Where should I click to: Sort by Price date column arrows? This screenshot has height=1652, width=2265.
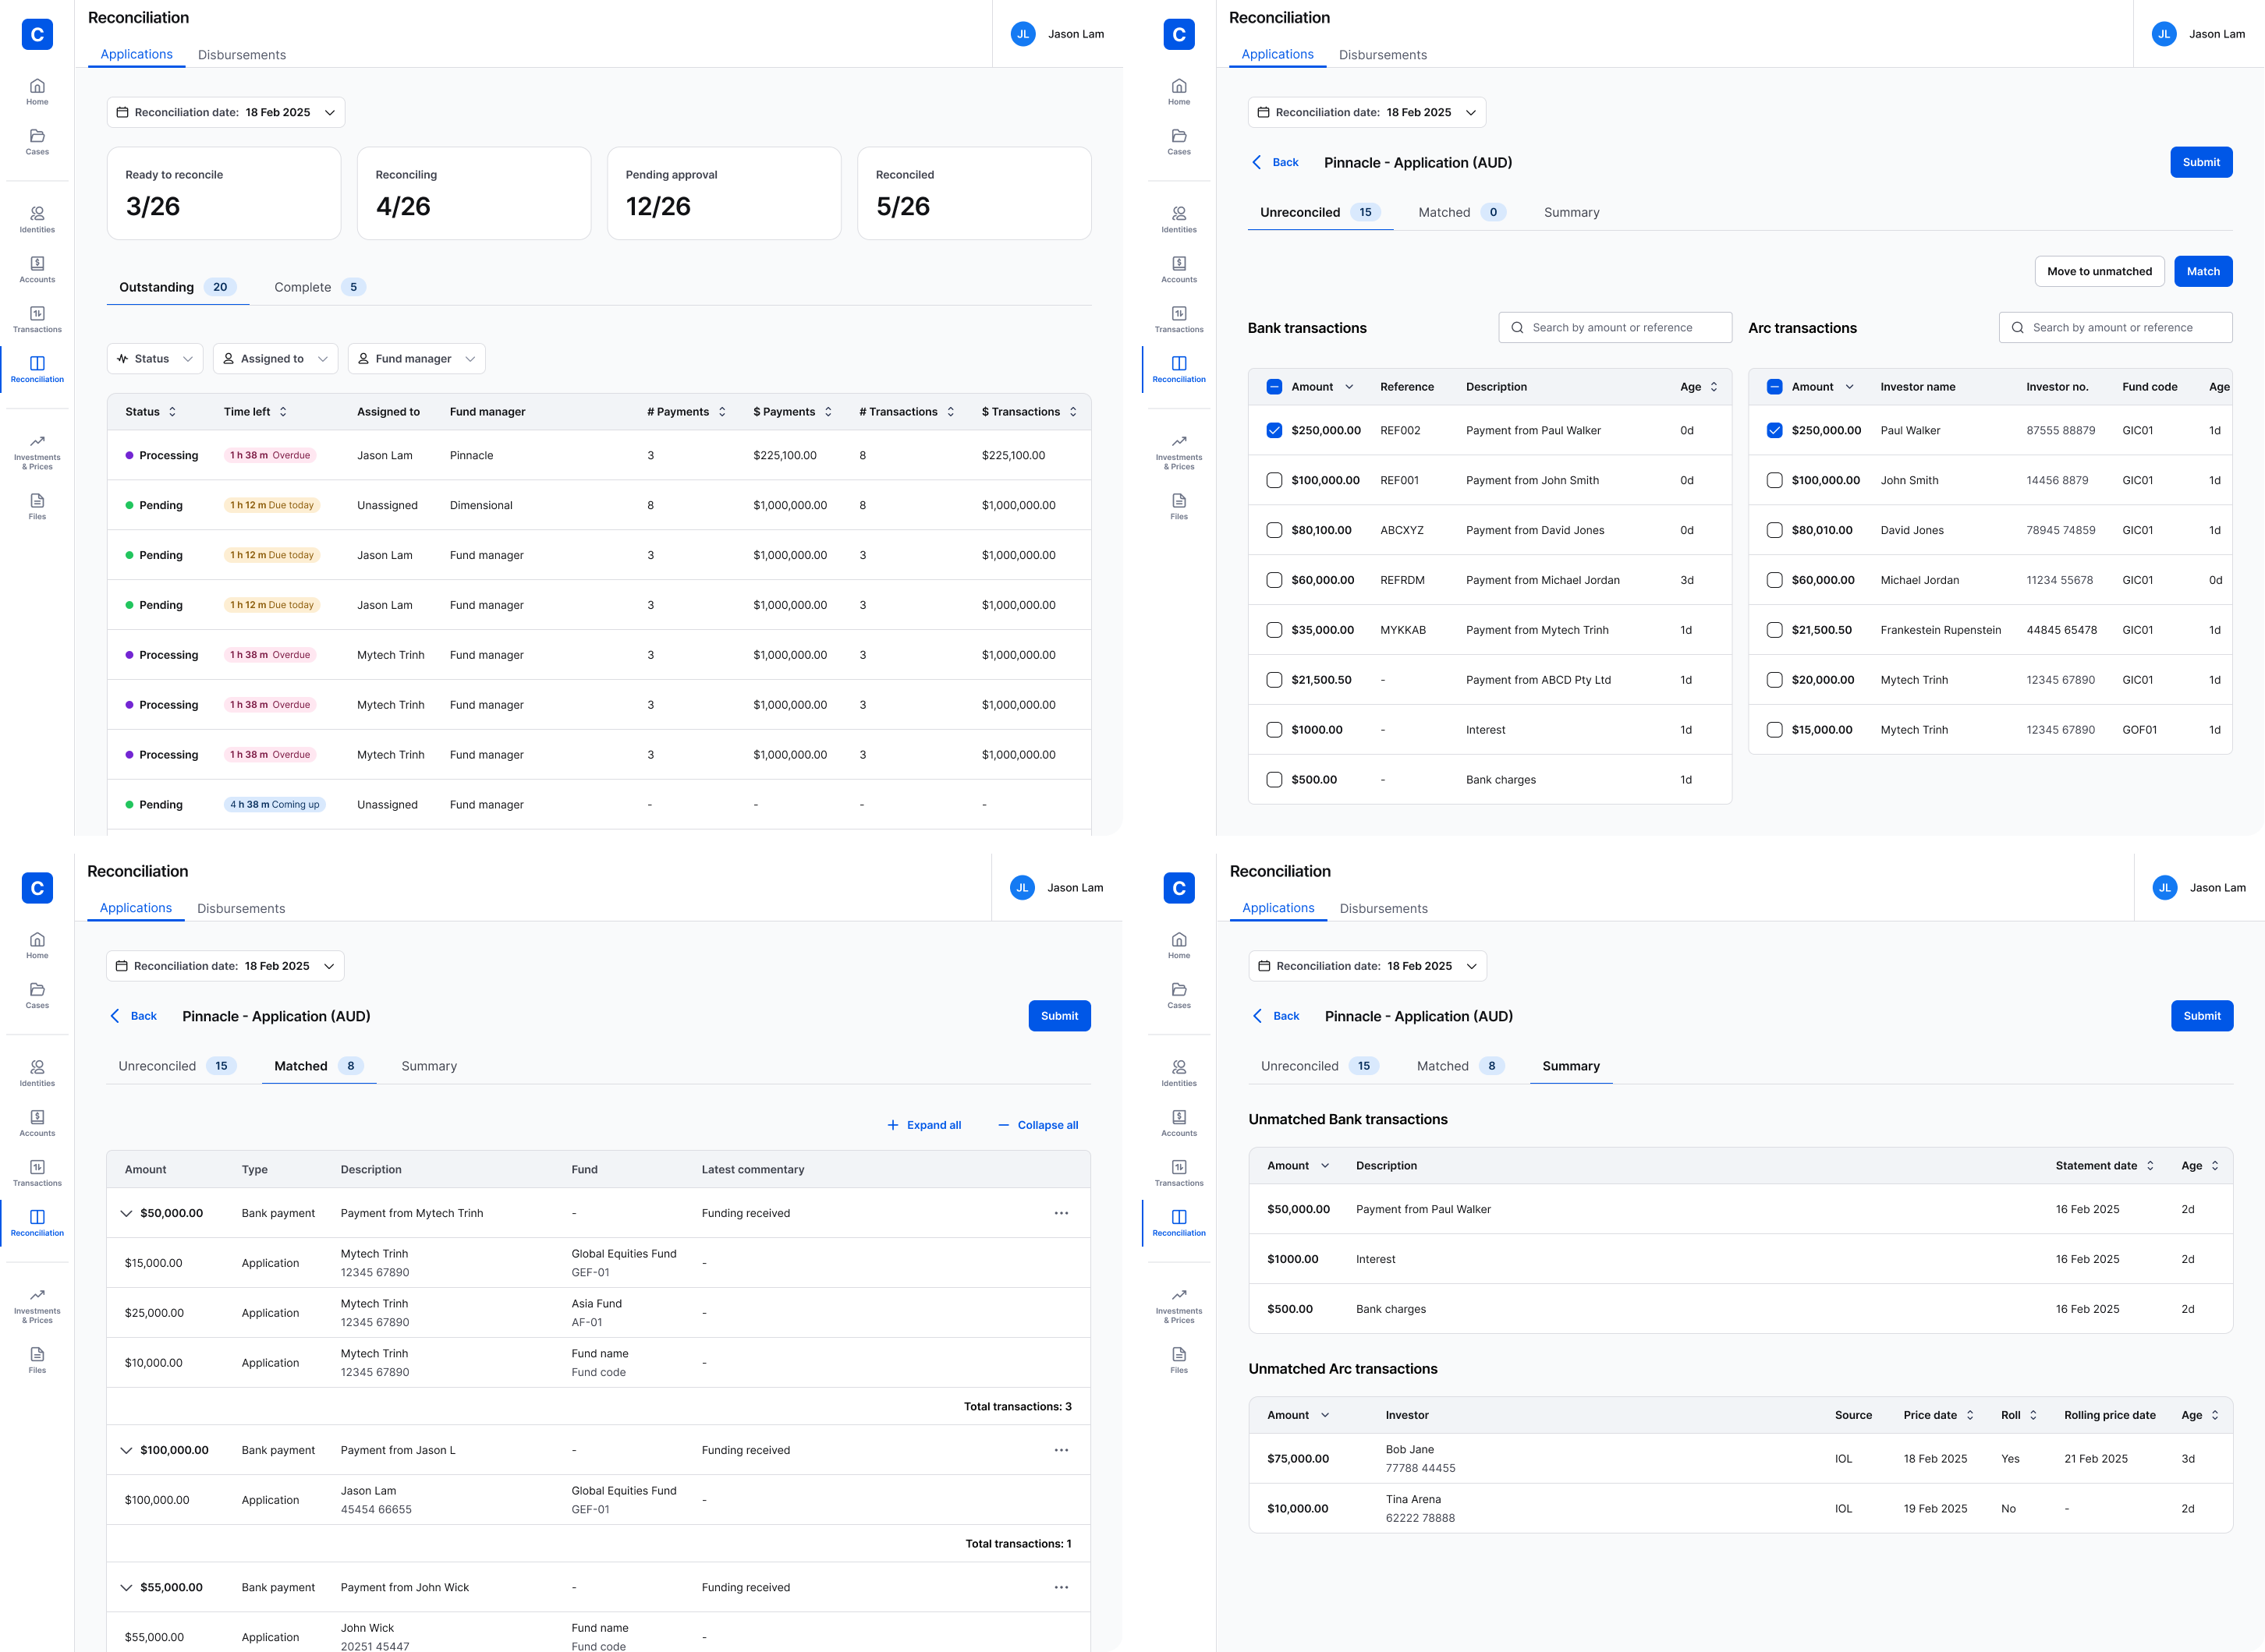(x=1970, y=1415)
